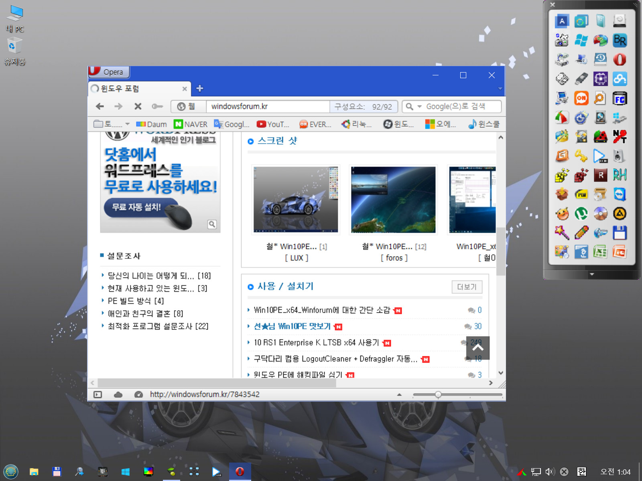
Task: Expand the launcher panel bottom arrow
Action: (591, 275)
